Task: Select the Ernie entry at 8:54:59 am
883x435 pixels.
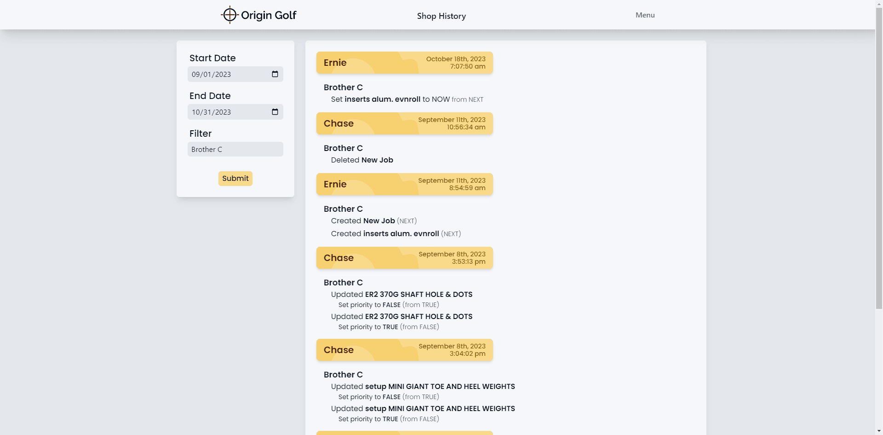Action: (404, 184)
